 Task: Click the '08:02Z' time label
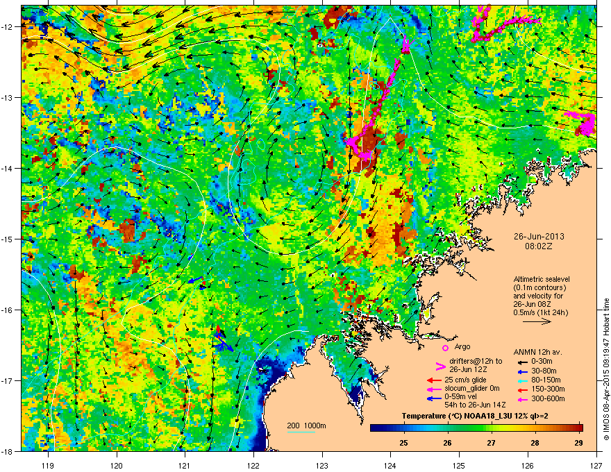[x=539, y=246]
